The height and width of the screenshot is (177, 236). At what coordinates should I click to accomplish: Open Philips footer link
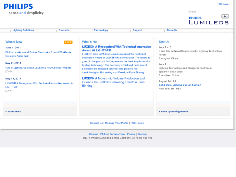[104, 134]
